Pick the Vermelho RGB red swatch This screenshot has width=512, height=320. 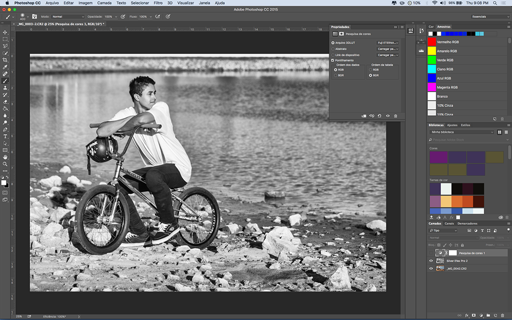tap(432, 42)
